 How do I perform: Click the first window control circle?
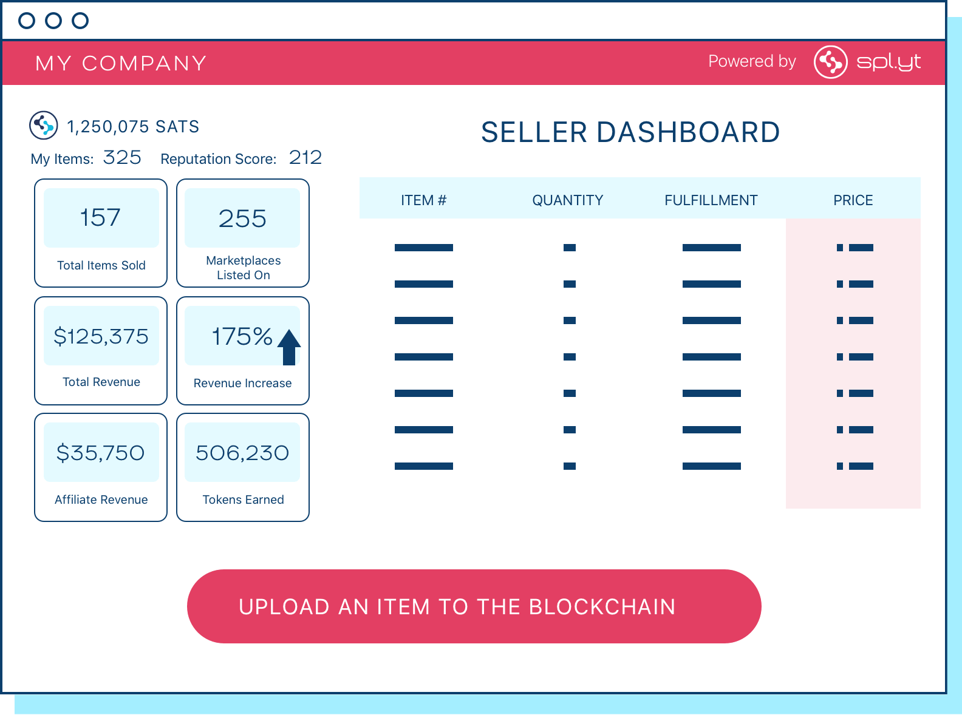coord(27,21)
